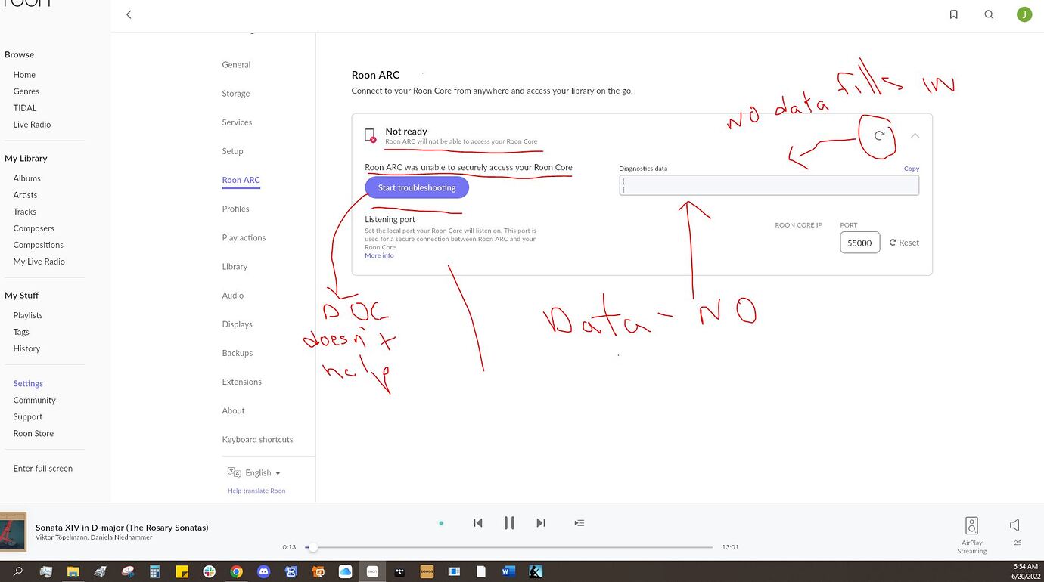Open the volume speaker icon
Viewport: 1044px width, 582px height.
click(x=1015, y=525)
